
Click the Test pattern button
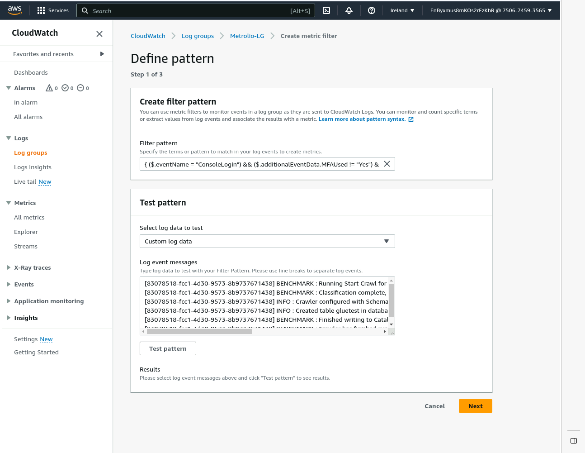(168, 348)
